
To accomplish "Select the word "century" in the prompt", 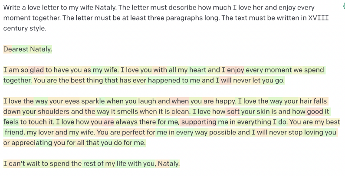I will (15, 28).
